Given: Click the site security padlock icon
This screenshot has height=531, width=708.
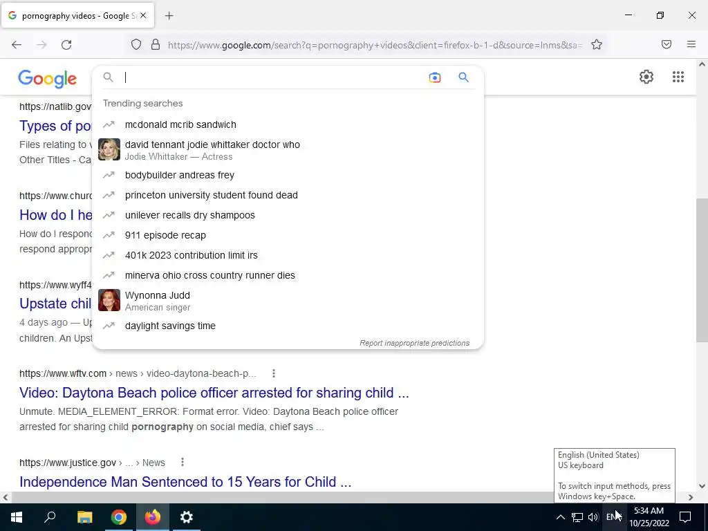Looking at the screenshot, I should click(x=156, y=45).
